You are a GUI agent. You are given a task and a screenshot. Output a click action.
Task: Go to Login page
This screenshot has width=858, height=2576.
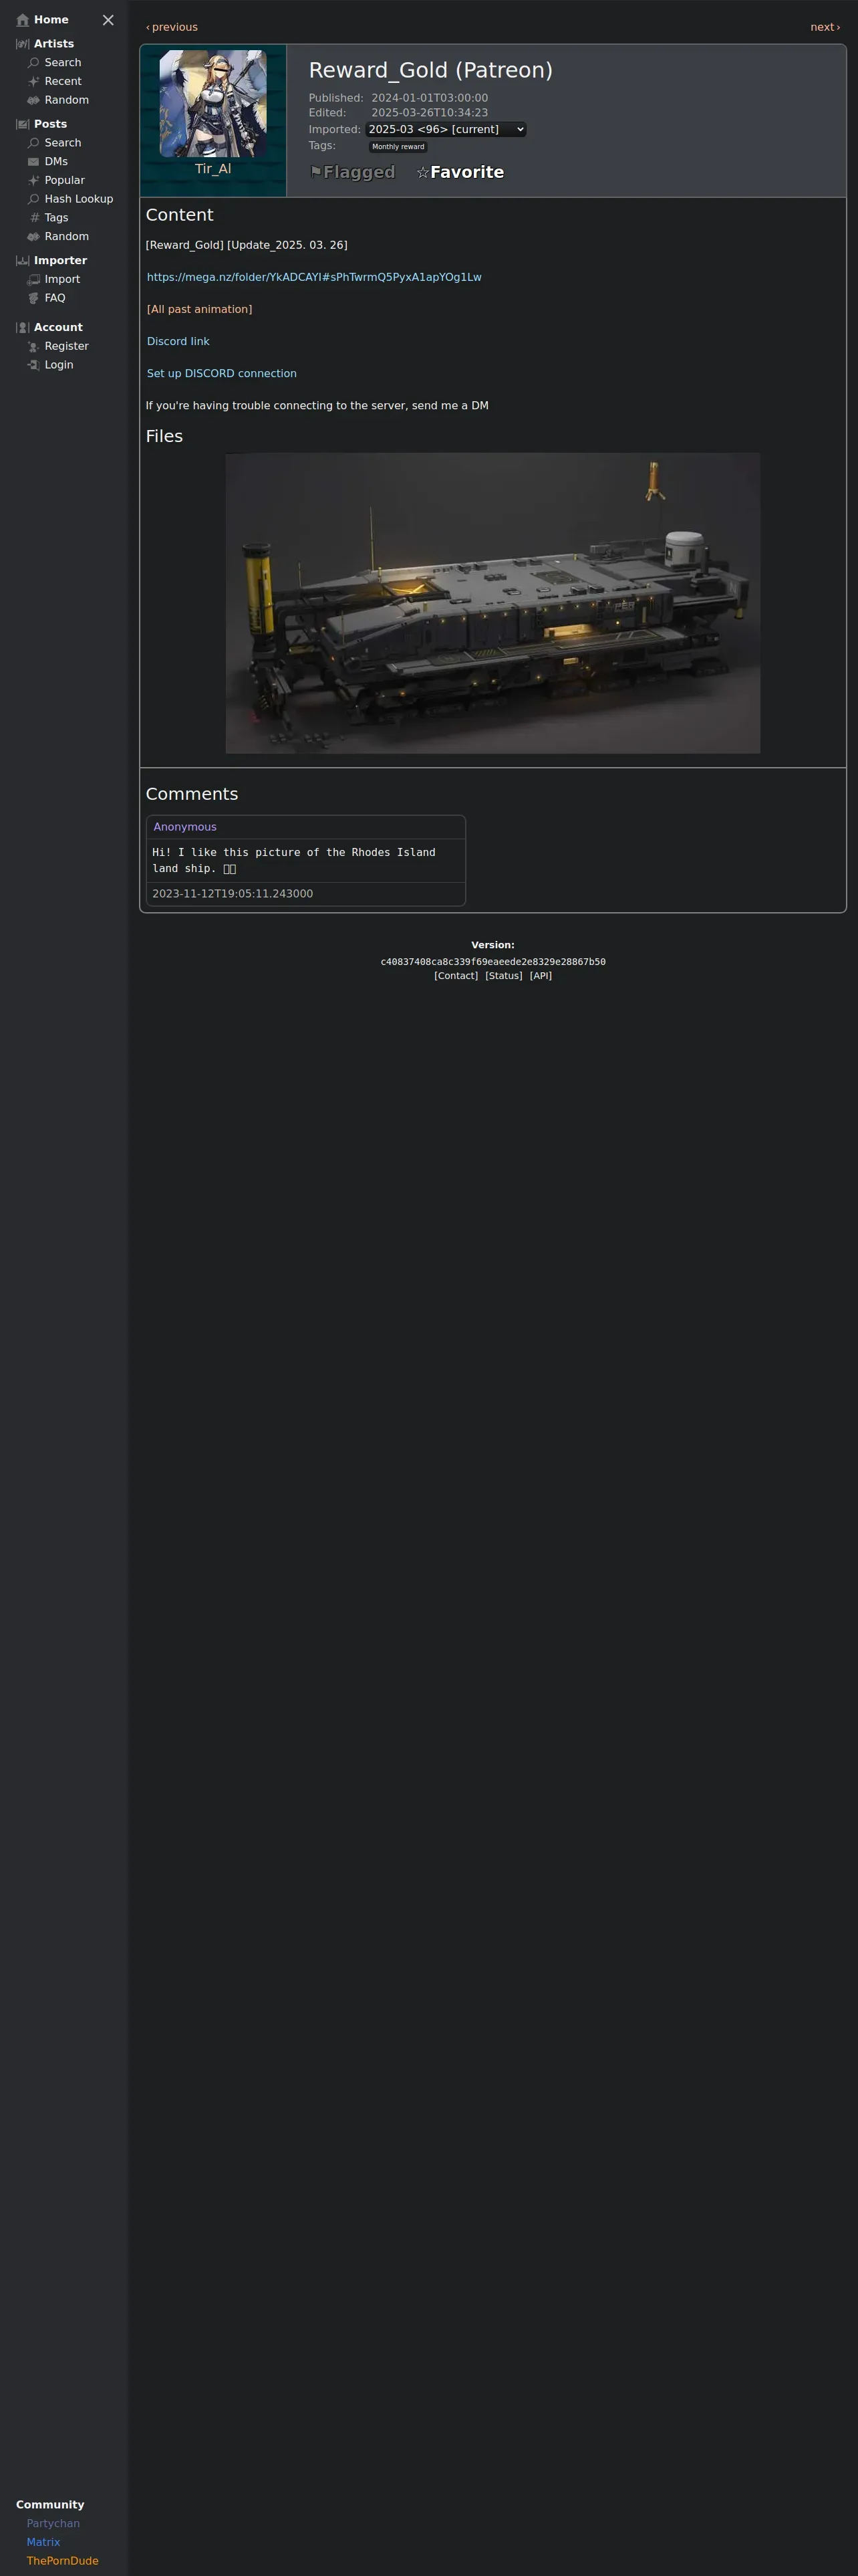point(59,365)
